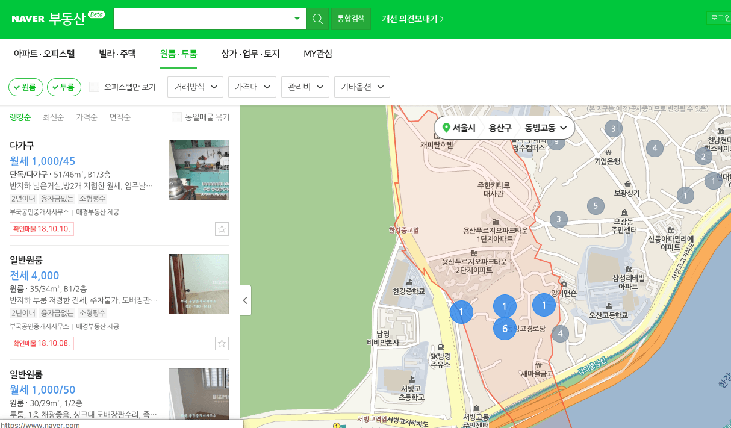Viewport: 731px width, 428px height.
Task: Click inside the search input field
Action: pyautogui.click(x=205, y=19)
